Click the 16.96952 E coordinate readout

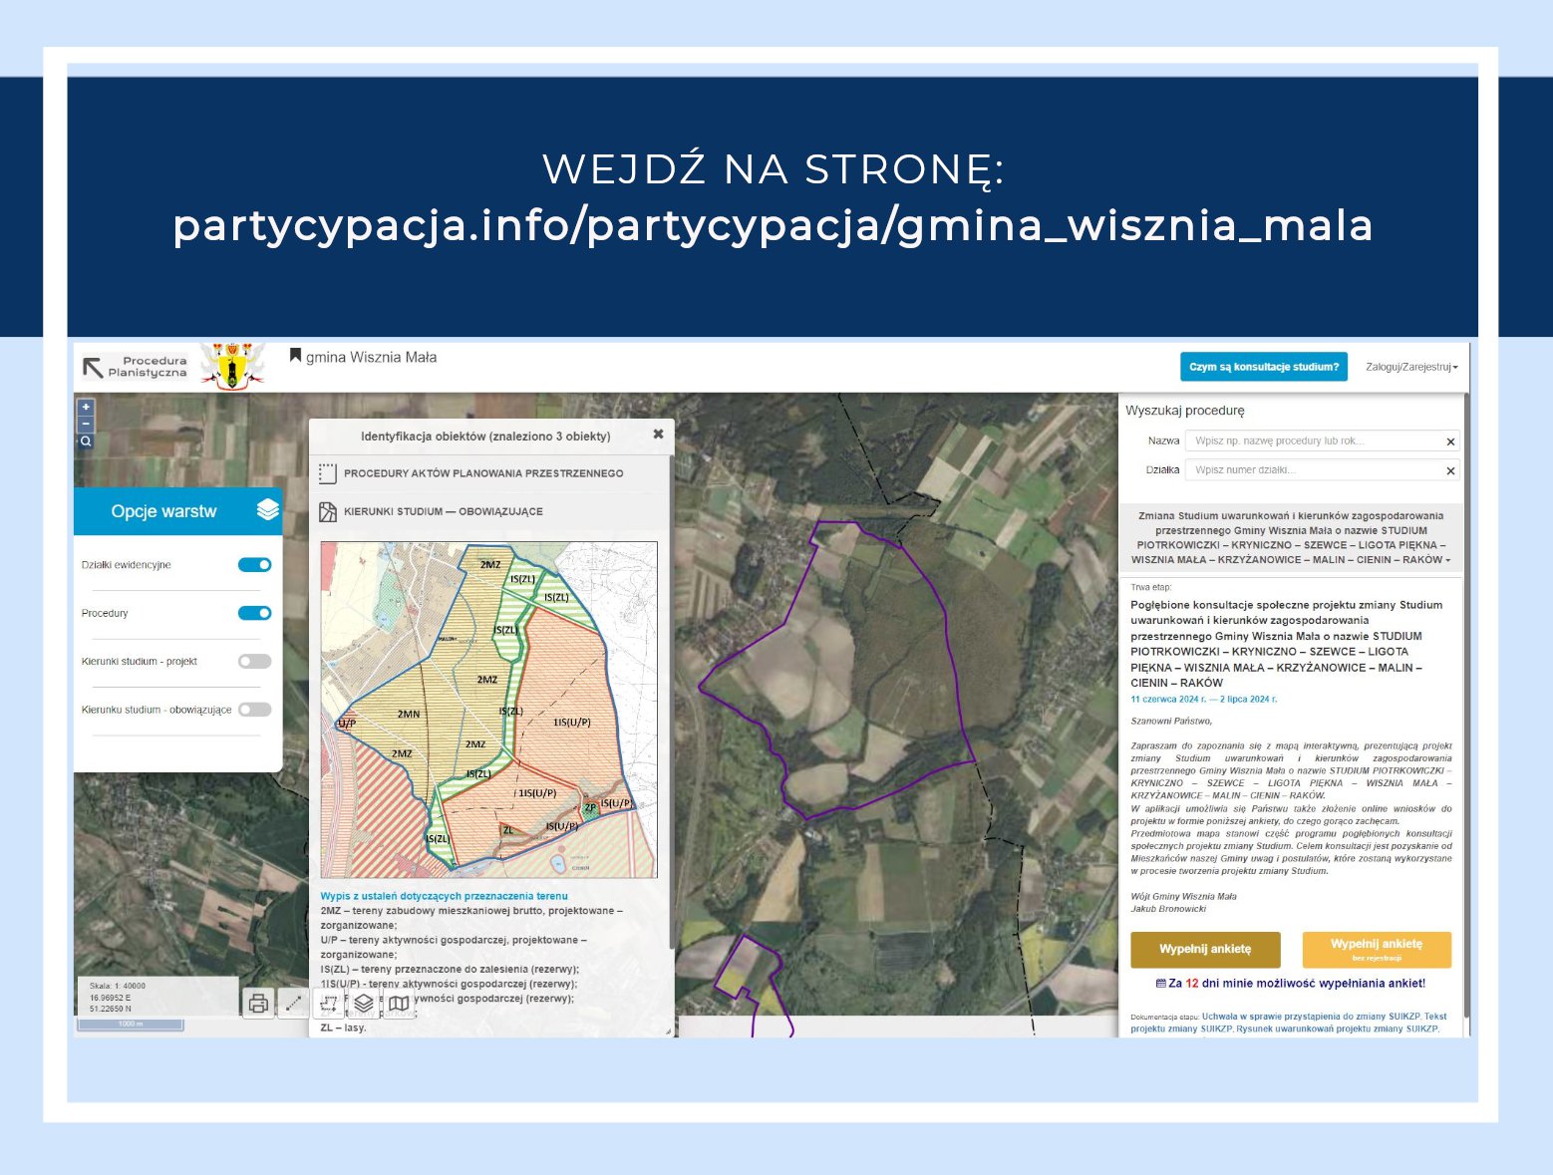click(110, 997)
